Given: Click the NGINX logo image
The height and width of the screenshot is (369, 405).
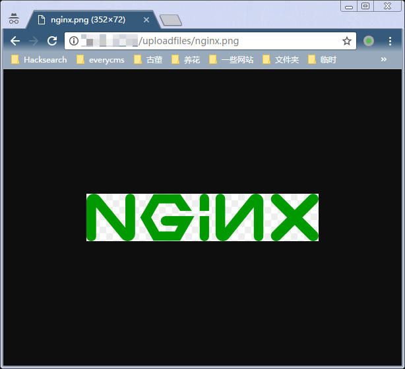Looking at the screenshot, I should pyautogui.click(x=202, y=217).
